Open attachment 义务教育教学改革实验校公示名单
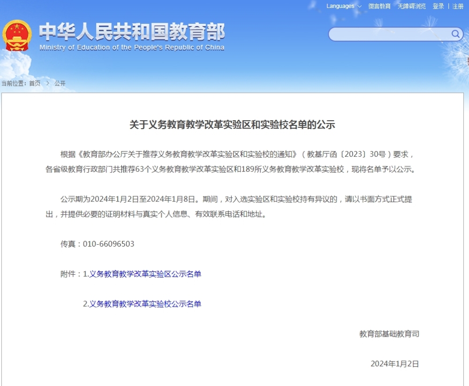Viewport: 469px width, 386px height. click(x=145, y=304)
